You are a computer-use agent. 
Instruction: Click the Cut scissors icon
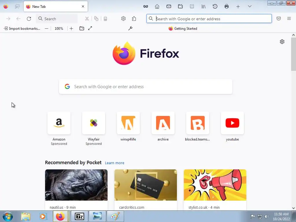click(x=87, y=19)
